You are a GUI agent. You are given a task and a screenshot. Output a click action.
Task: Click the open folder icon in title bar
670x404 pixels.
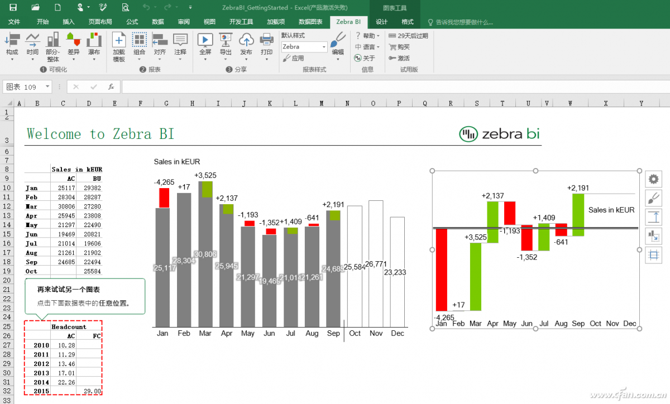coord(36,7)
